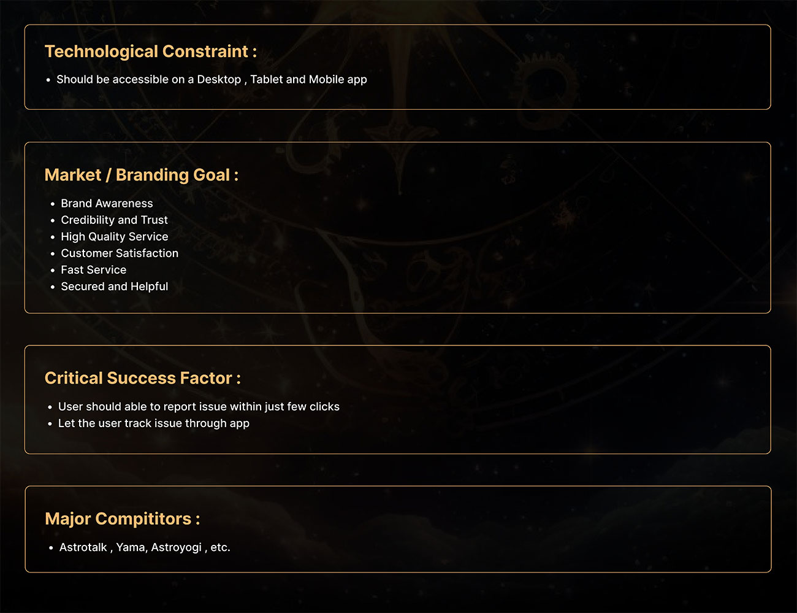This screenshot has width=797, height=613.
Task: Click the bullet before Fast Service
Action: pyautogui.click(x=53, y=270)
